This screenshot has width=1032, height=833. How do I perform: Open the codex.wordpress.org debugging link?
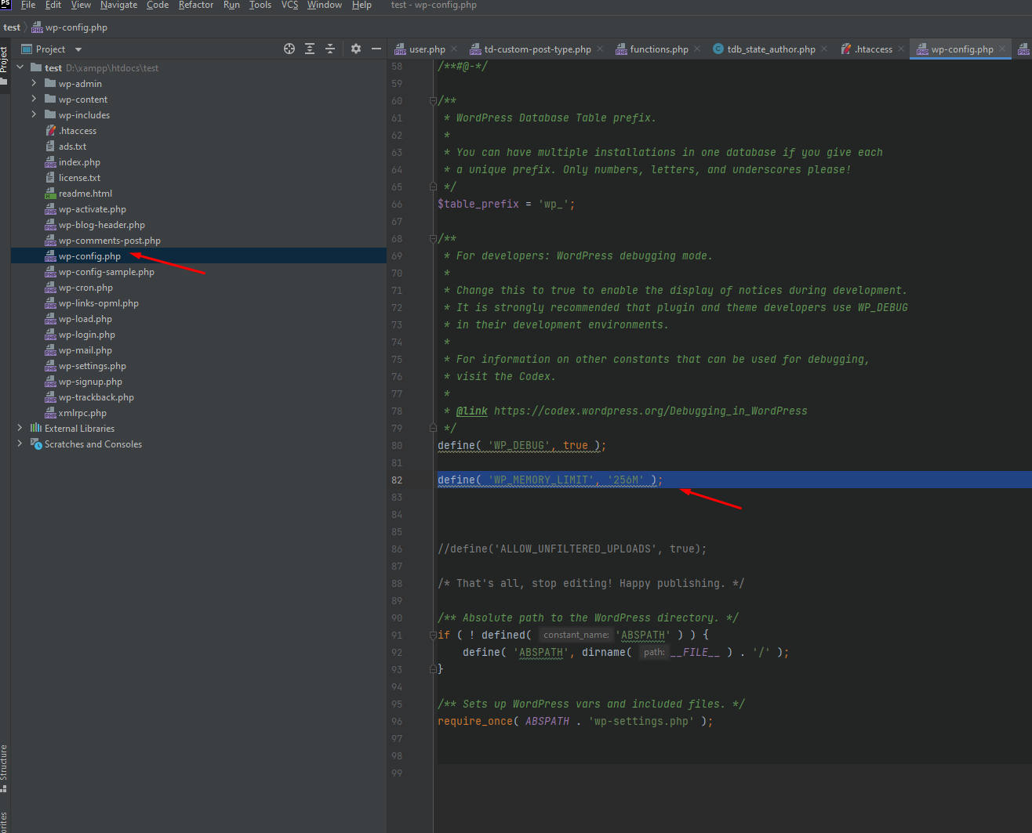(650, 411)
